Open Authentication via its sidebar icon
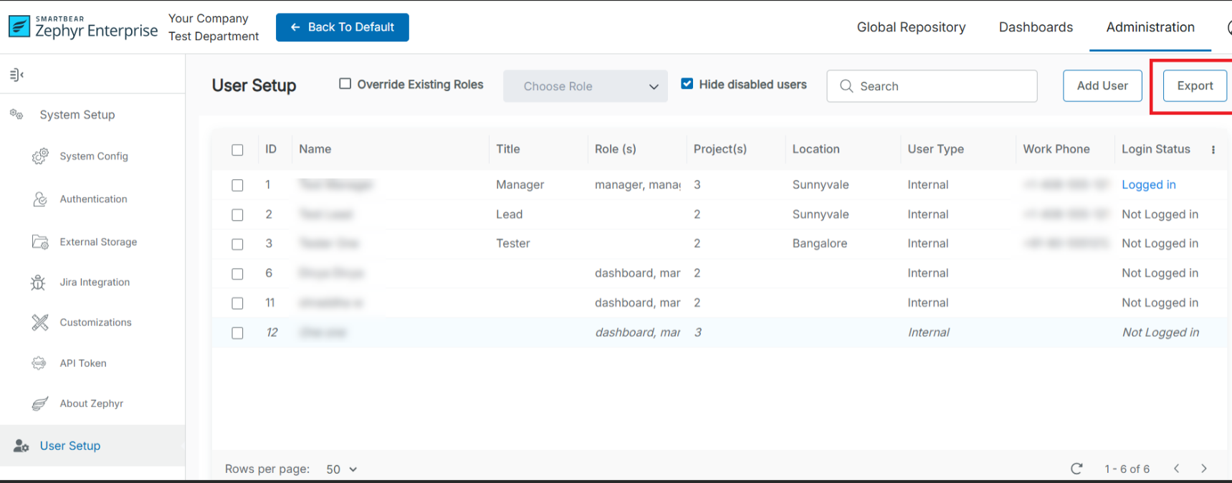 coord(40,199)
